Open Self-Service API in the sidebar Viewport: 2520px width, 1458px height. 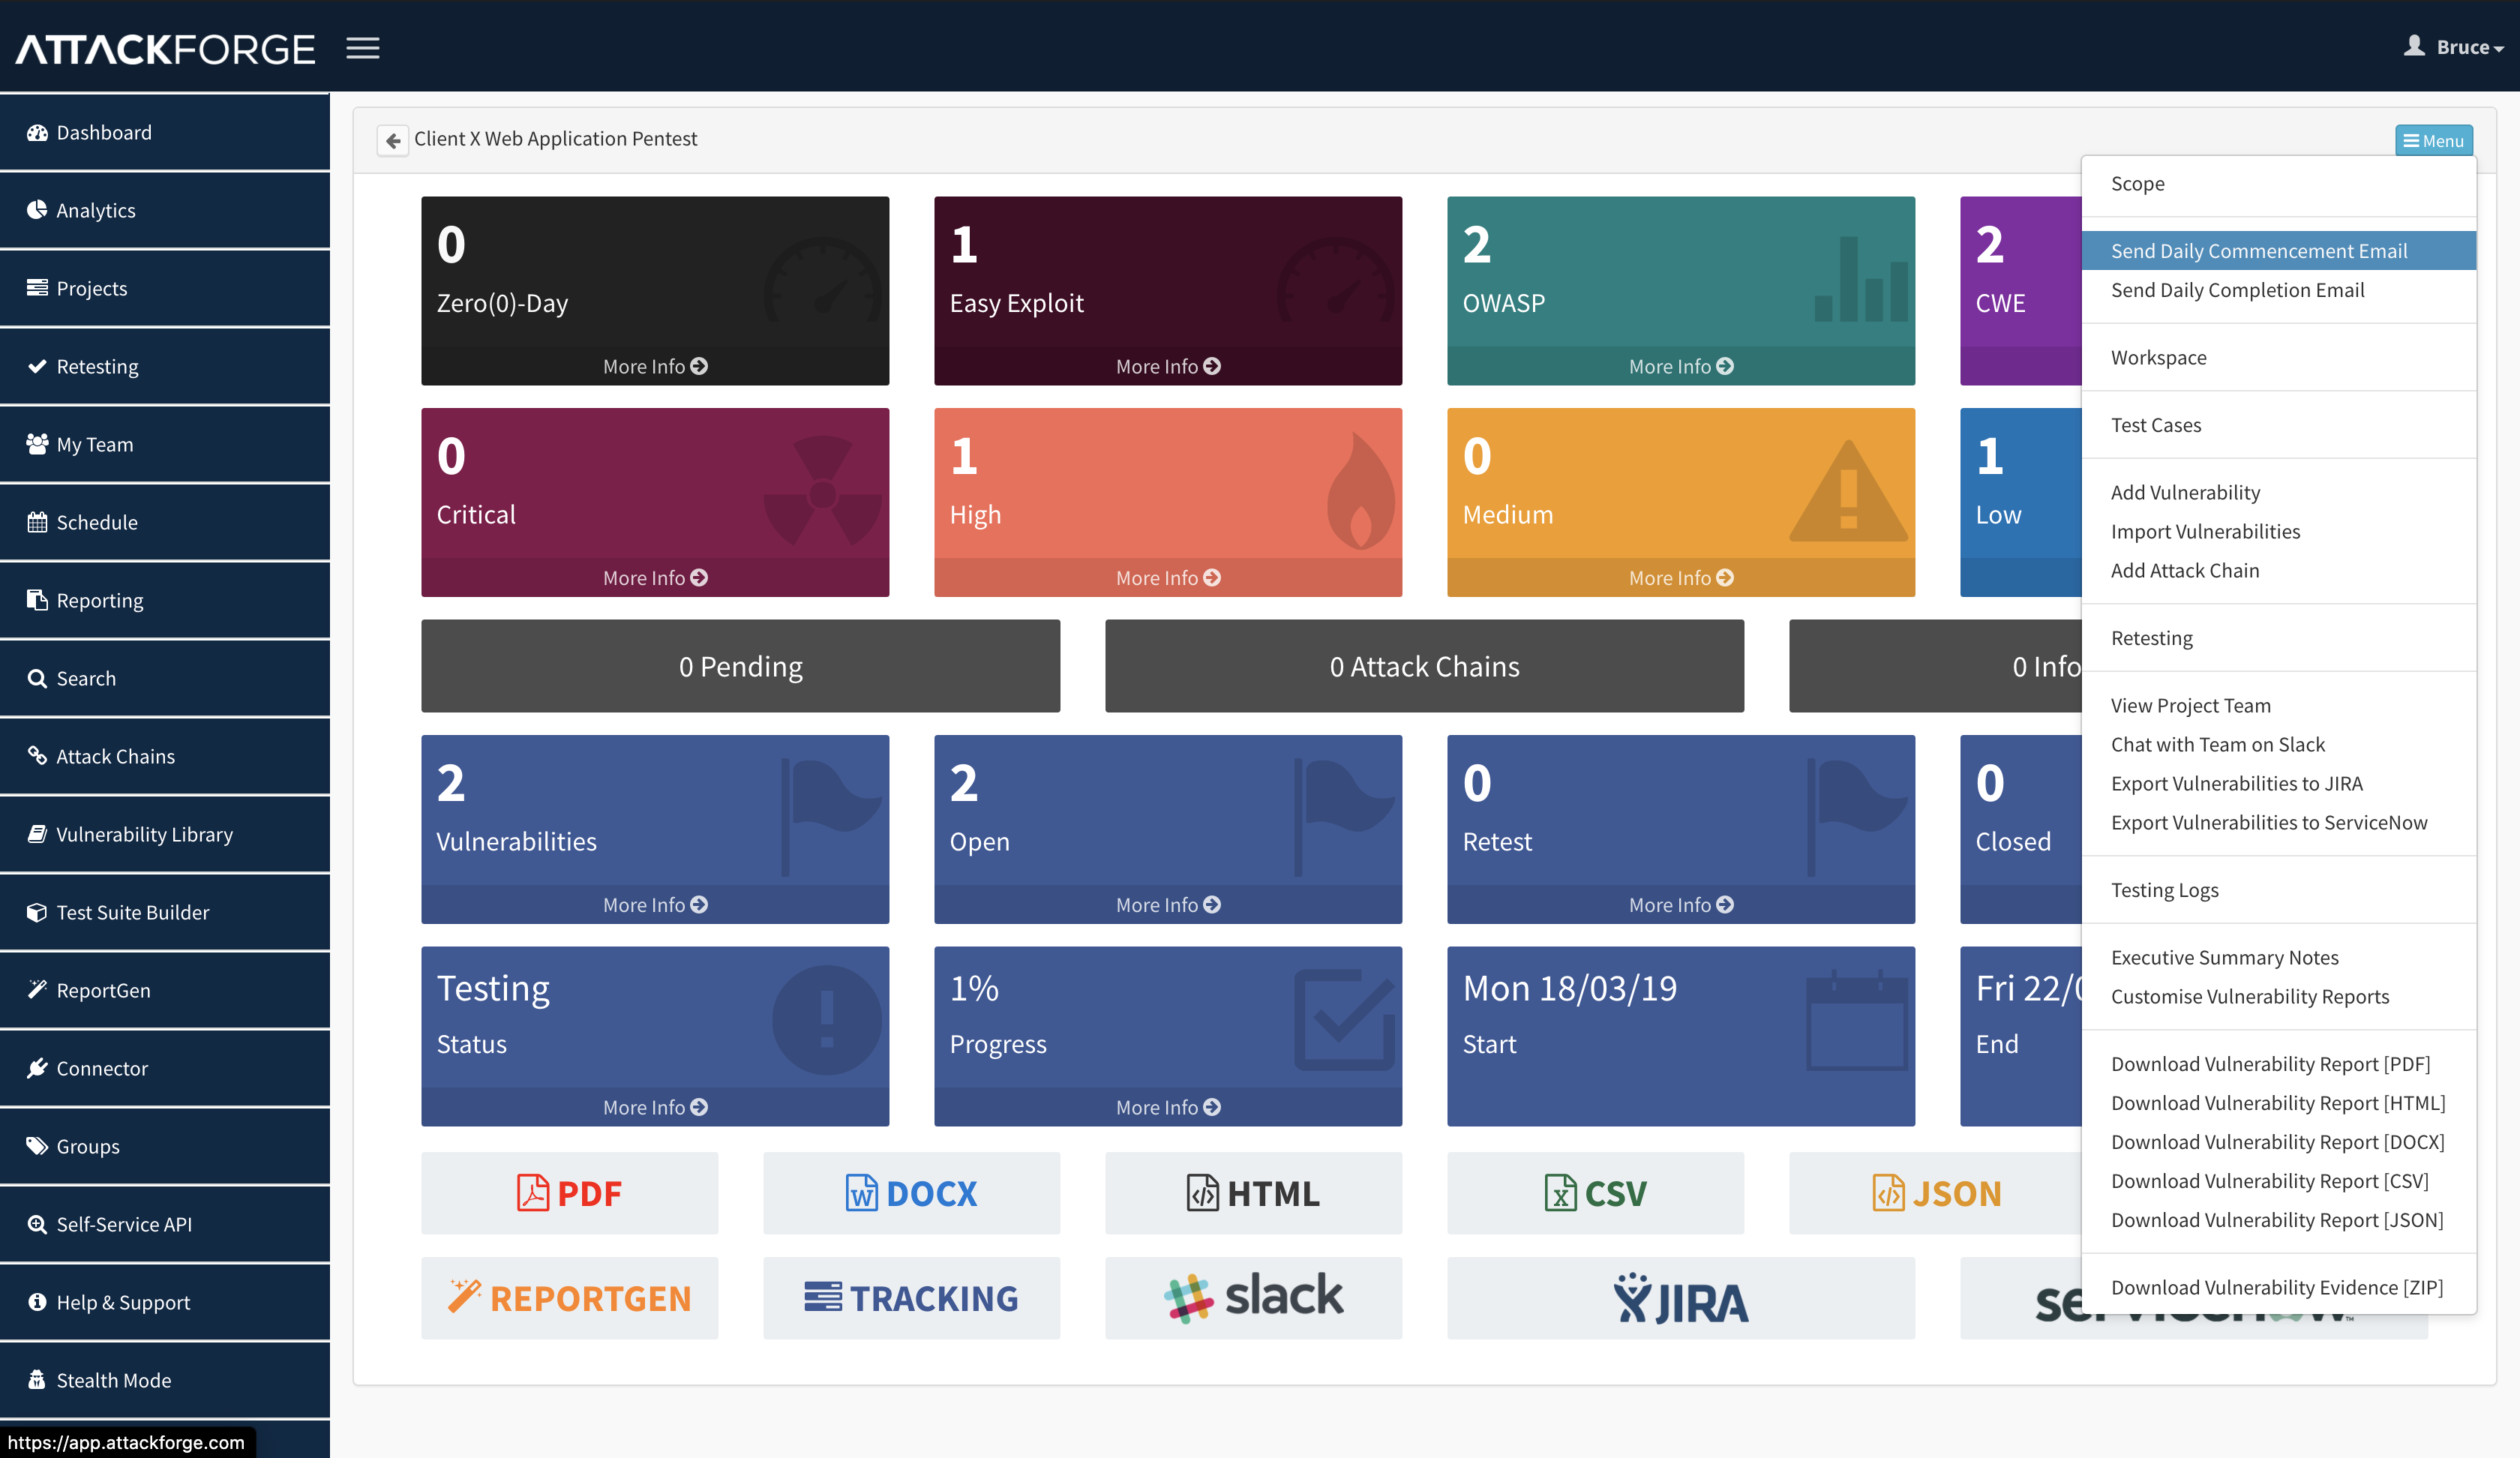coord(165,1224)
